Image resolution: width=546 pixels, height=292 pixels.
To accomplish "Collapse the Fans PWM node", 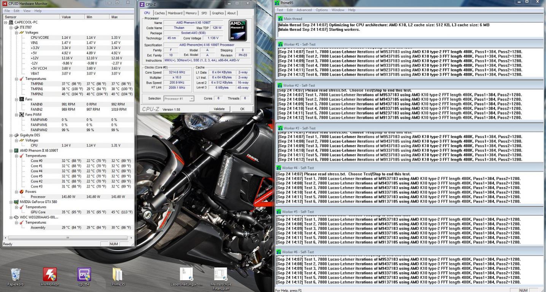I will (17, 115).
